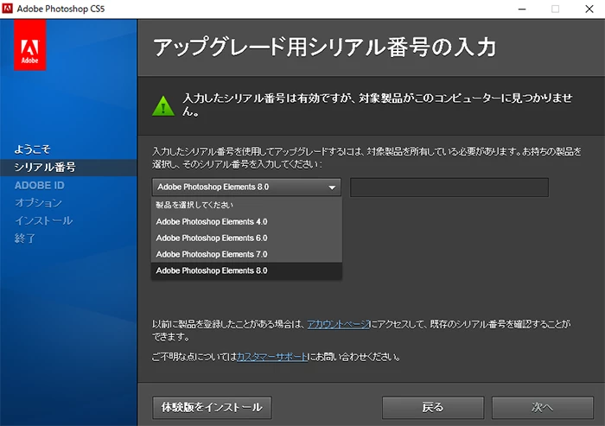The width and height of the screenshot is (605, 426).
Task: Click the warning message about serial number
Action: coord(378,105)
